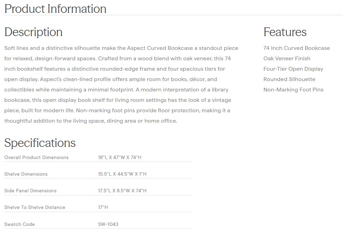The height and width of the screenshot is (237, 343).
Task: Click the Overall Product Dimensions label
Action: click(36, 157)
